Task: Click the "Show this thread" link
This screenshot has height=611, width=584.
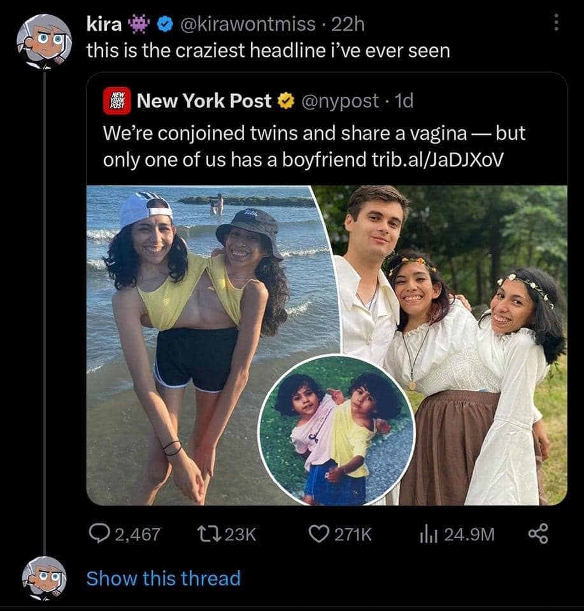Action: pos(163,579)
